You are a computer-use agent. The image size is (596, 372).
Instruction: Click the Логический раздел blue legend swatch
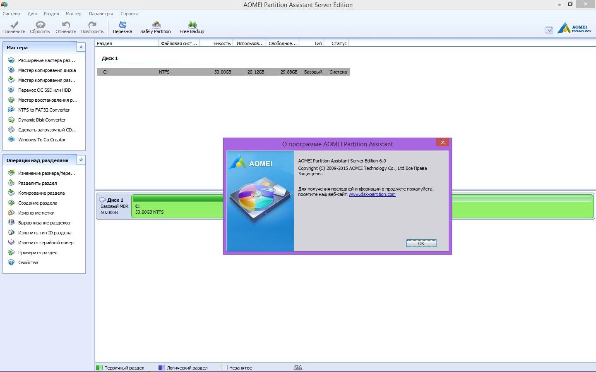[x=162, y=367]
